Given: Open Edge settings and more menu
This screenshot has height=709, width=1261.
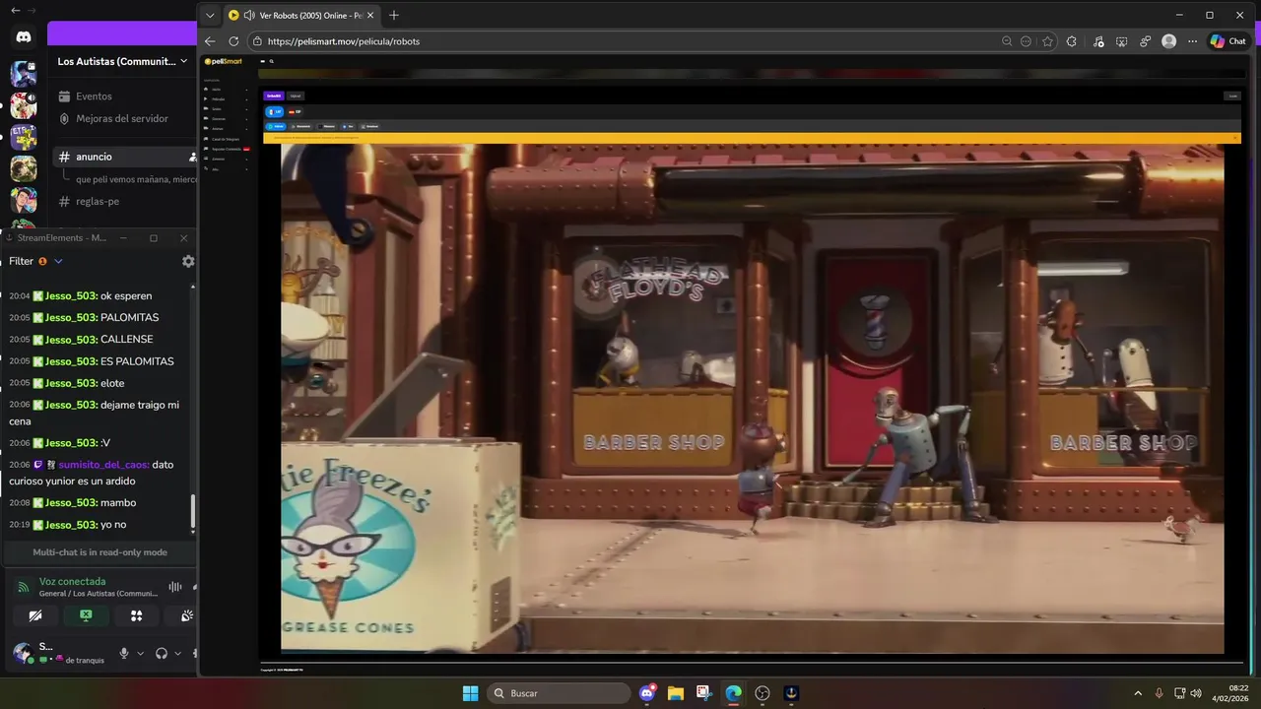Looking at the screenshot, I should point(1193,41).
